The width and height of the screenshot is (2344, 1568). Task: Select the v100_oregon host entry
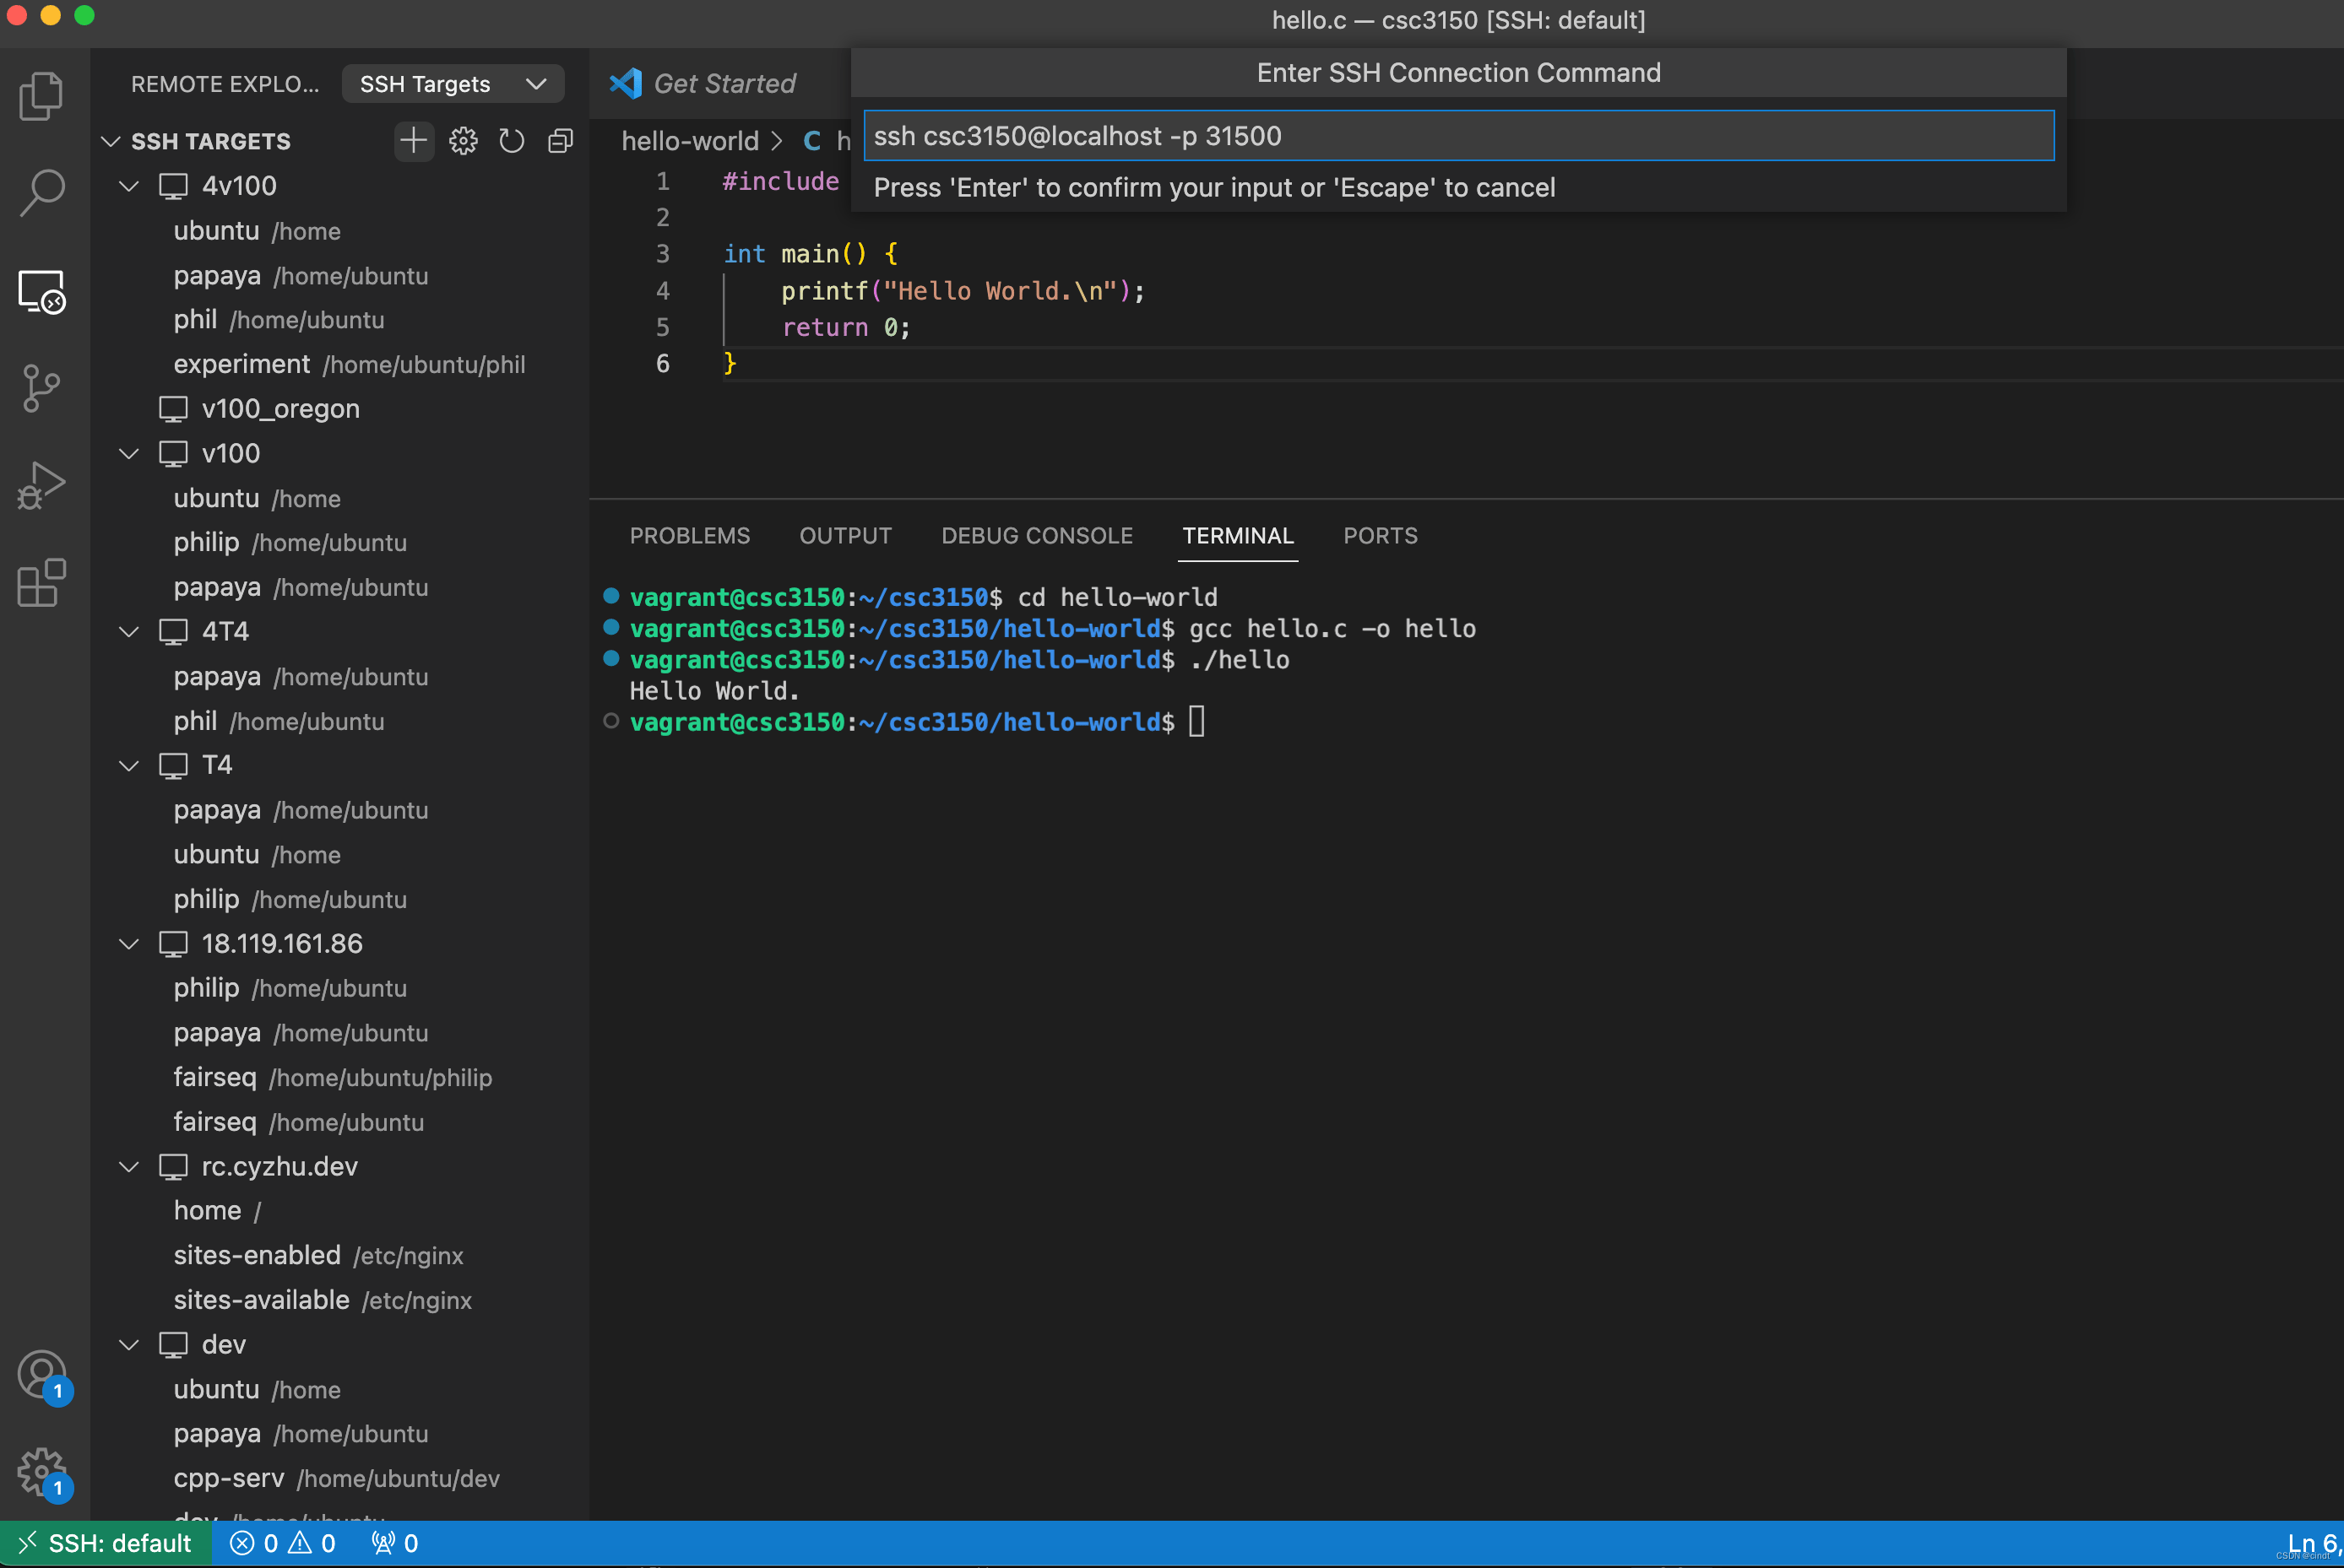coord(280,409)
